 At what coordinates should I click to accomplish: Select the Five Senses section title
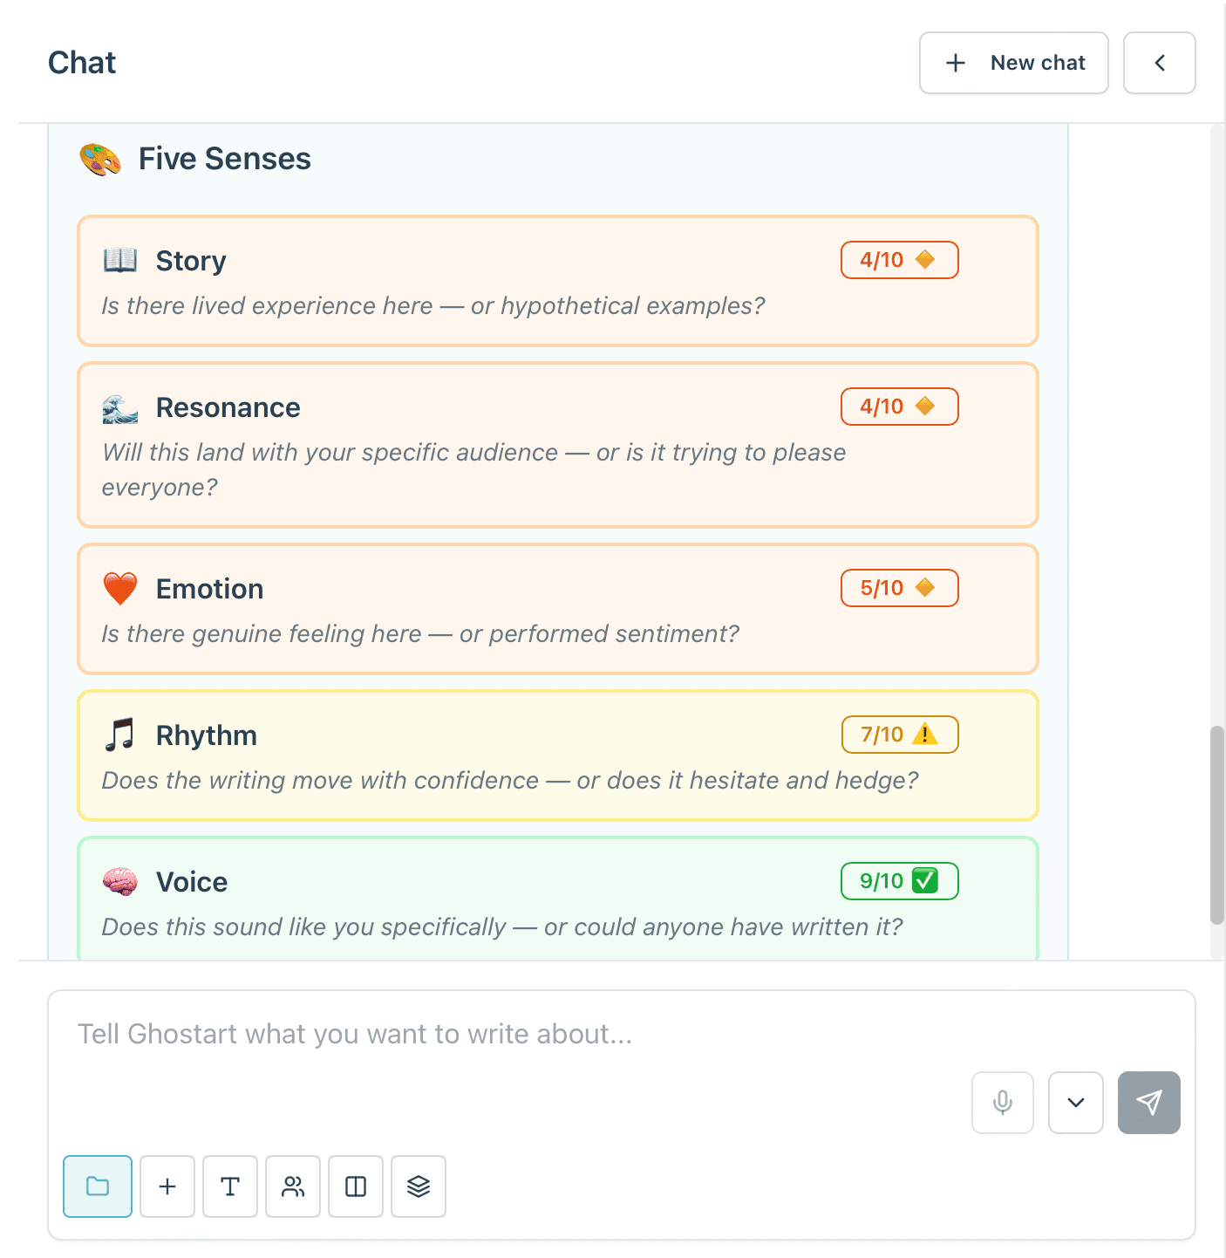point(224,158)
